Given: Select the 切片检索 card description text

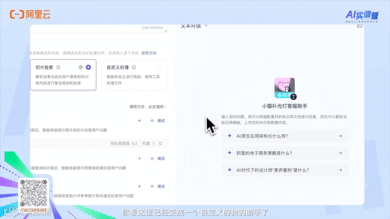Looking at the screenshot, I should click(x=62, y=80).
